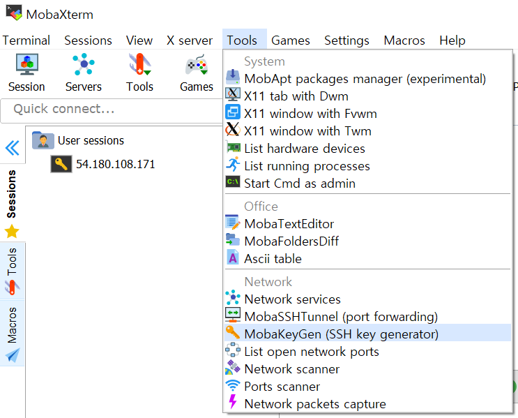Viewport: 518px width, 418px height.
Task: Click the MobaFoldersDiff folder icon
Action: (x=233, y=239)
